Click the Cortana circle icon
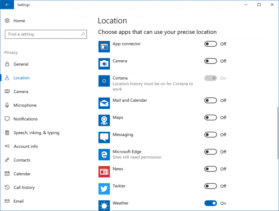Screen dimensions: 279x211 pos(104,81)
